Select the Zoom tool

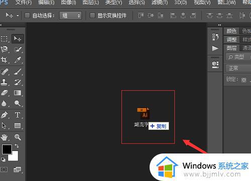18,137
